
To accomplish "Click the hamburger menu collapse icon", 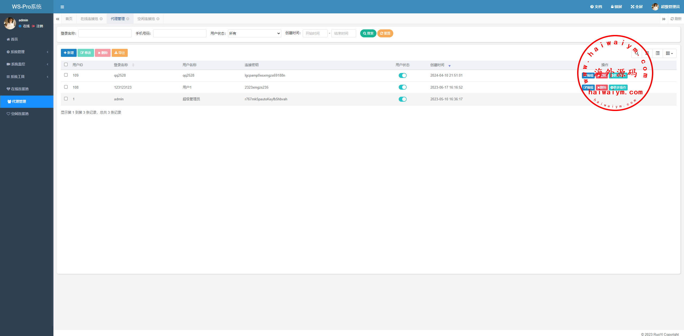I will (x=62, y=7).
